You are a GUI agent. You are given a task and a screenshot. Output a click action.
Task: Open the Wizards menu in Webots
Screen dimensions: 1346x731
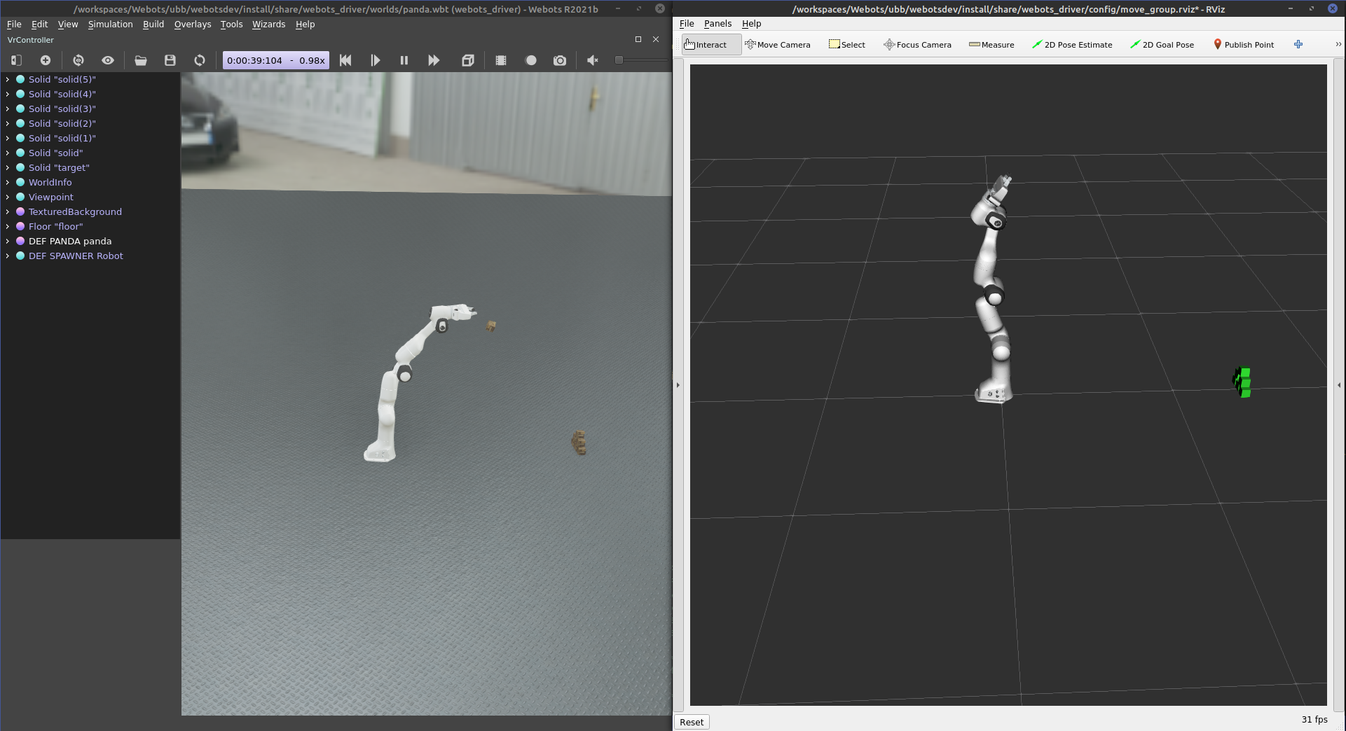click(268, 24)
